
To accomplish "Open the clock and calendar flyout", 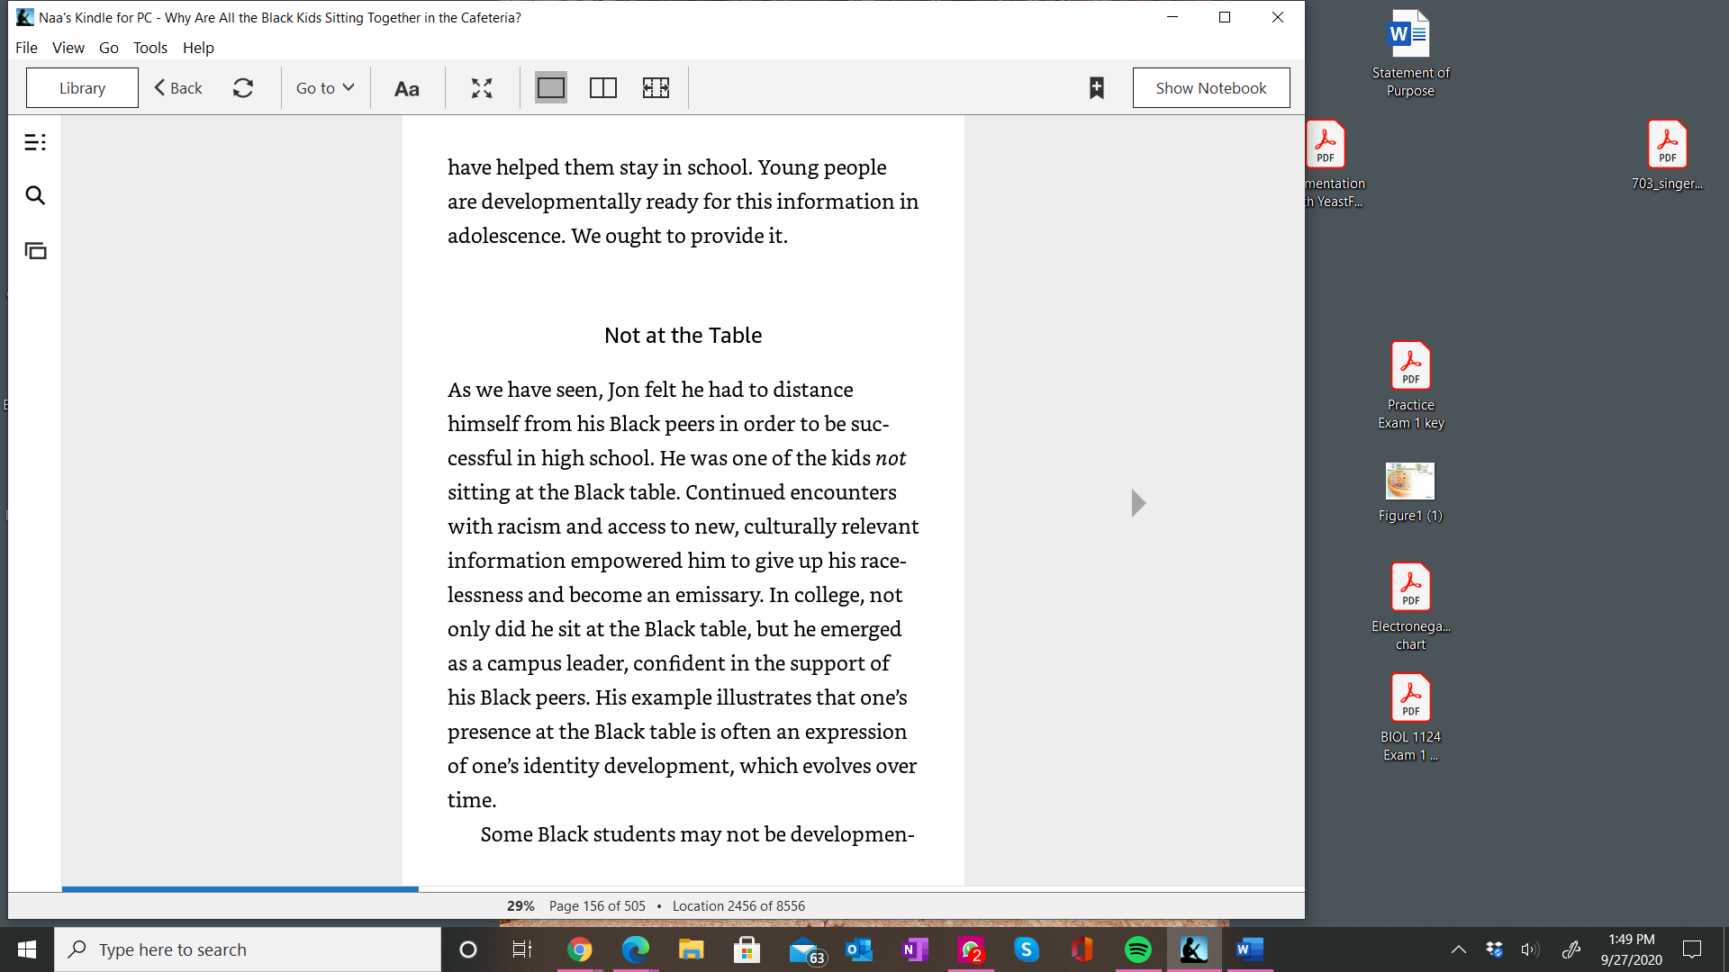I will 1632,949.
